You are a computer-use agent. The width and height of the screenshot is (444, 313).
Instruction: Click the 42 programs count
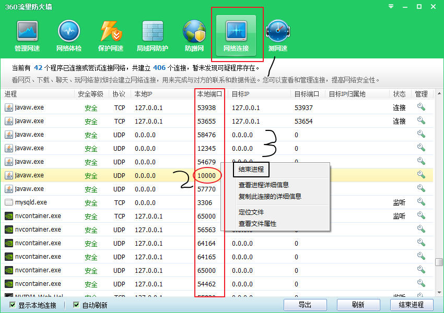[x=38, y=68]
